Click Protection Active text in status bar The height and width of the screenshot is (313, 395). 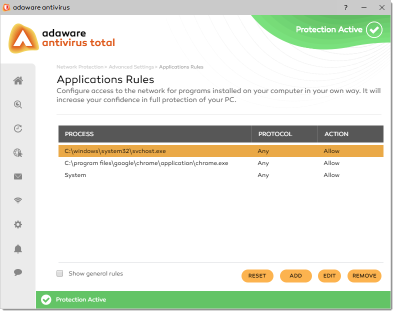(x=81, y=299)
